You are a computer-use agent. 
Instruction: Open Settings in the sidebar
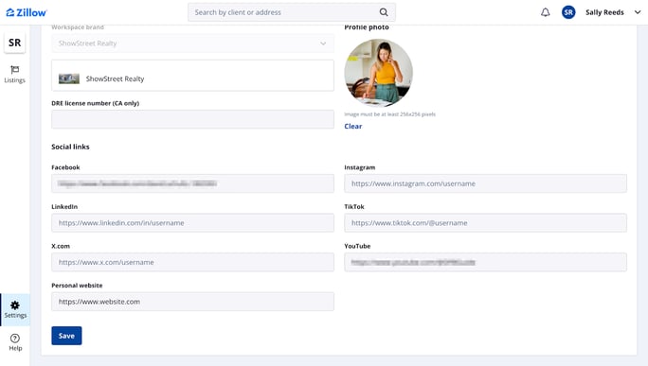click(x=15, y=309)
